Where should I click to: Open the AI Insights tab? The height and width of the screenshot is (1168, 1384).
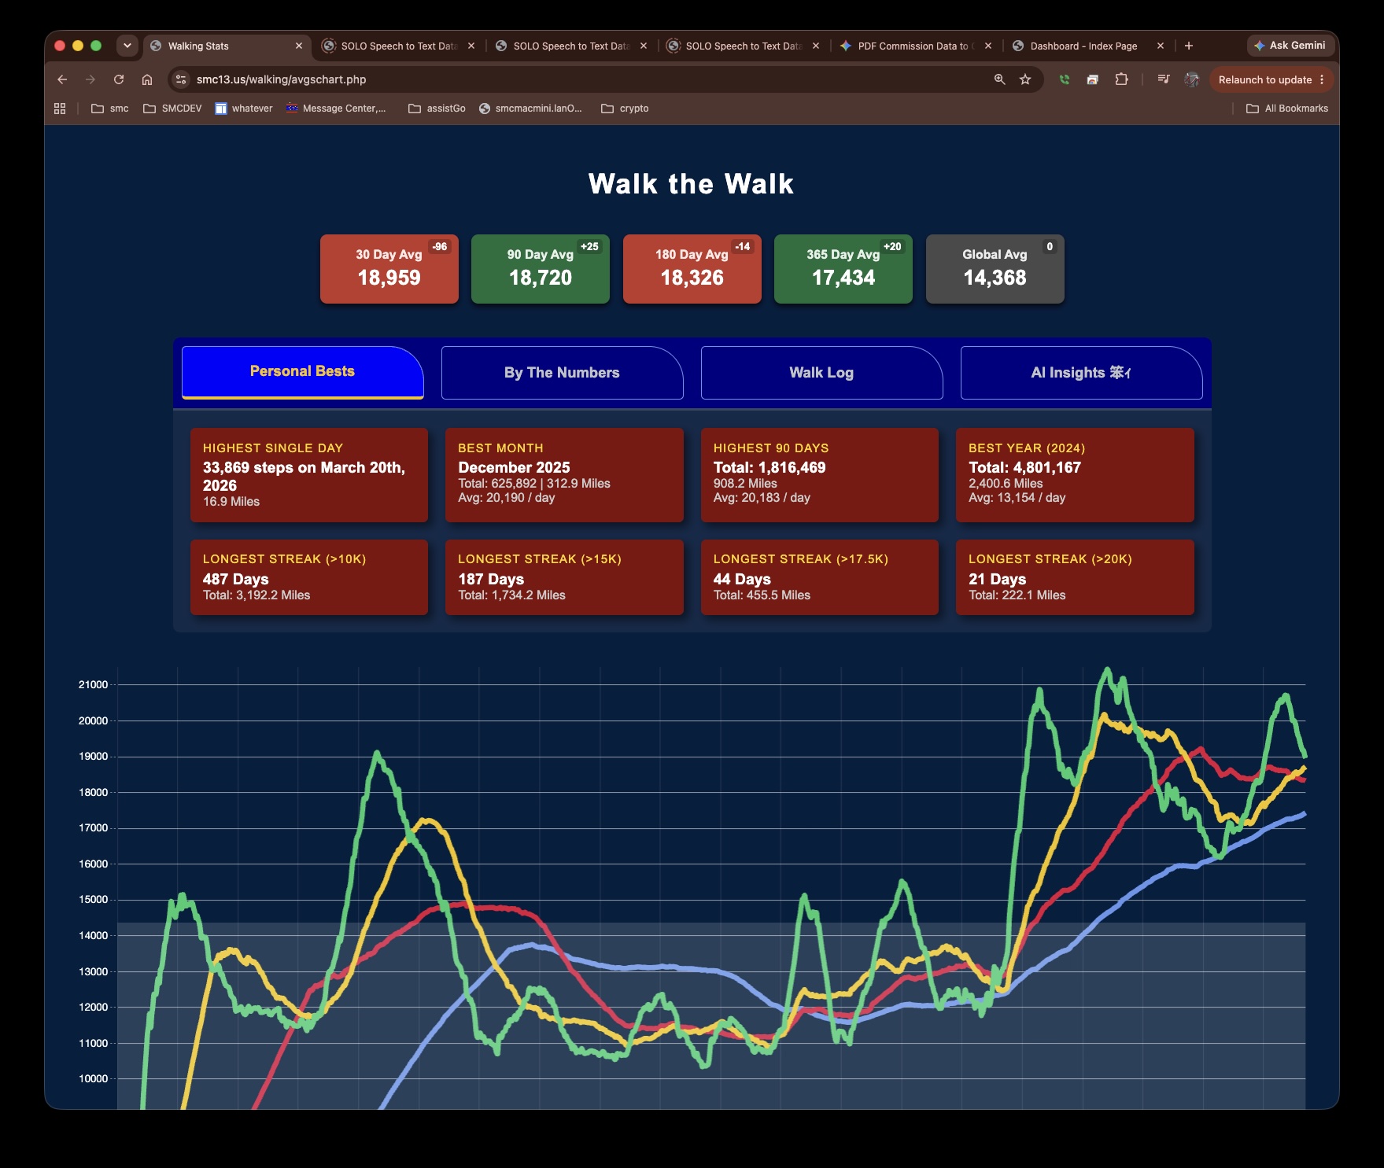click(1082, 373)
